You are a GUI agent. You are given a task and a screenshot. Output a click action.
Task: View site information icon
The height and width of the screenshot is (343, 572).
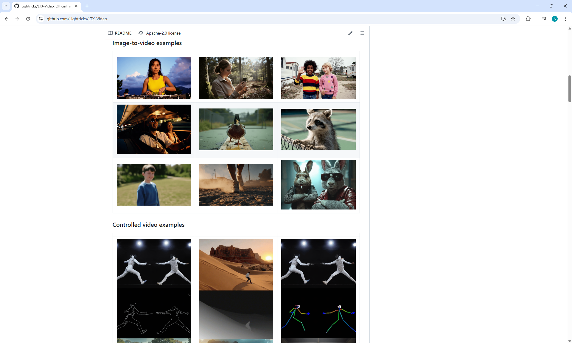(41, 19)
